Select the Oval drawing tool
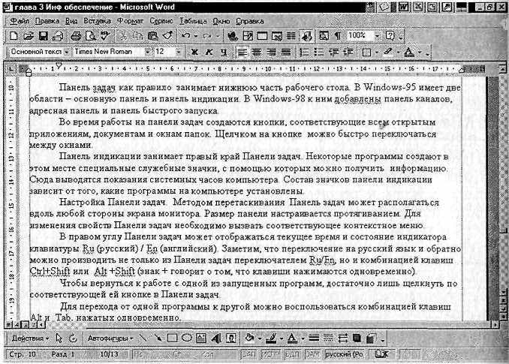509x364 pixels. [187, 338]
